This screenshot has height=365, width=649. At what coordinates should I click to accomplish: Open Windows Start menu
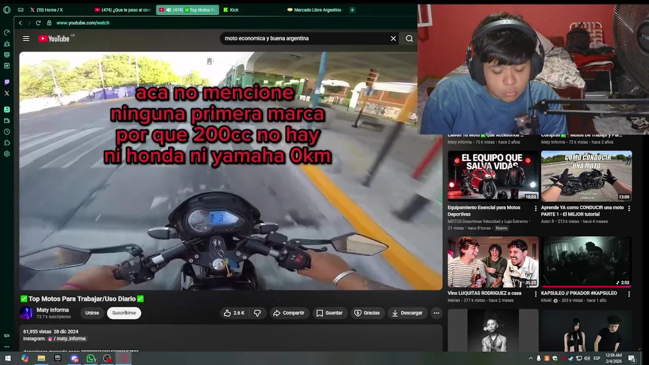[x=8, y=358]
